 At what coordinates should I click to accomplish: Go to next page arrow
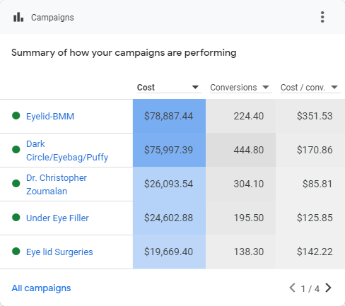tap(328, 288)
